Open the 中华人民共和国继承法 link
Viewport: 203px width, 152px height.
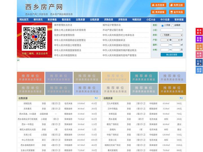(x=114, y=40)
